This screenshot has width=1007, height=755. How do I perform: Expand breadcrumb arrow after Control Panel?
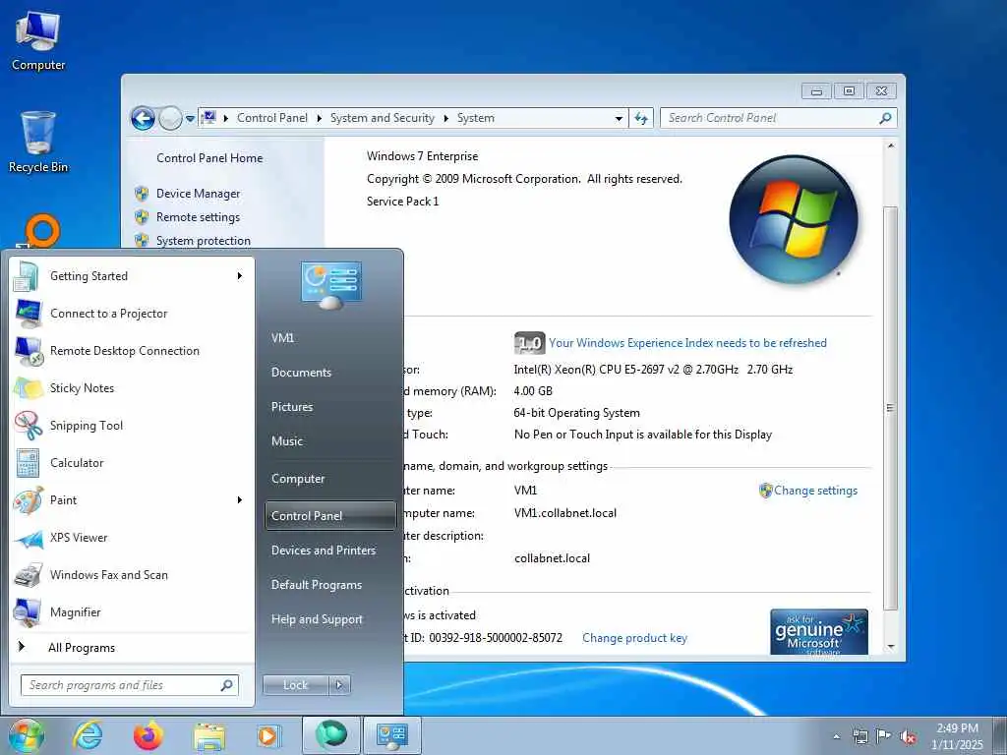(x=320, y=118)
